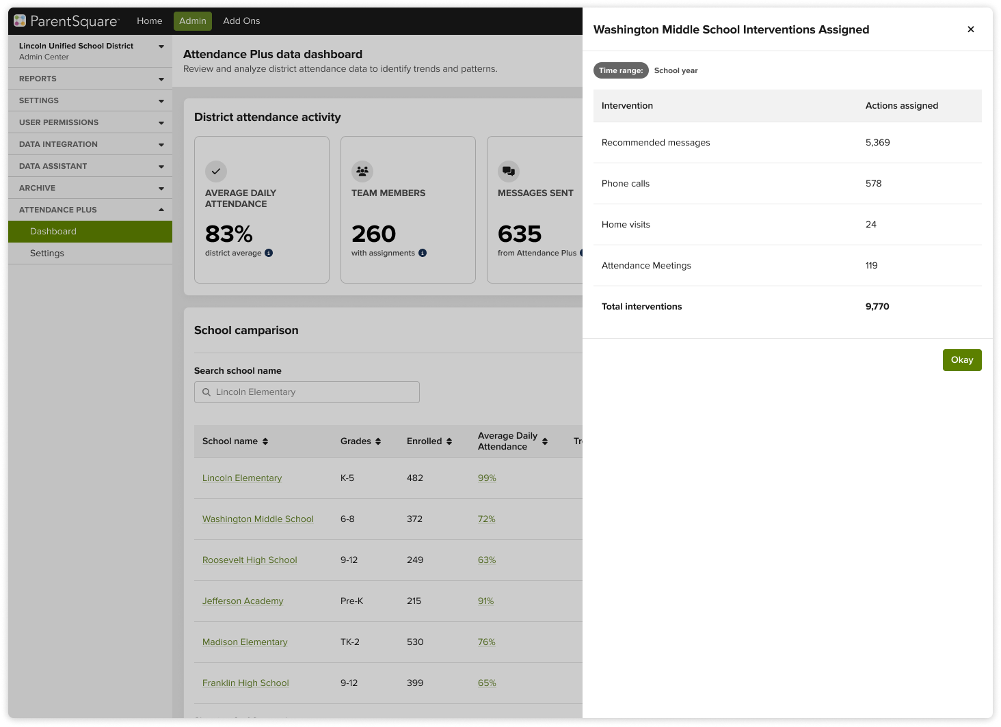Sort by the Enrolled column arrows

click(x=449, y=441)
